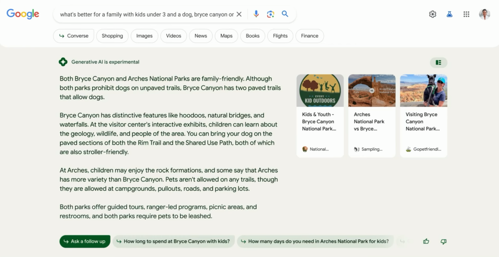Open the Arches vs Bryce thumbnail image
499x257 pixels.
click(372, 90)
